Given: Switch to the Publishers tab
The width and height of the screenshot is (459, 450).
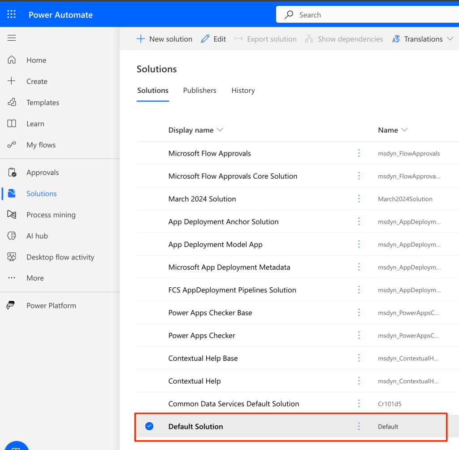Looking at the screenshot, I should pos(199,91).
